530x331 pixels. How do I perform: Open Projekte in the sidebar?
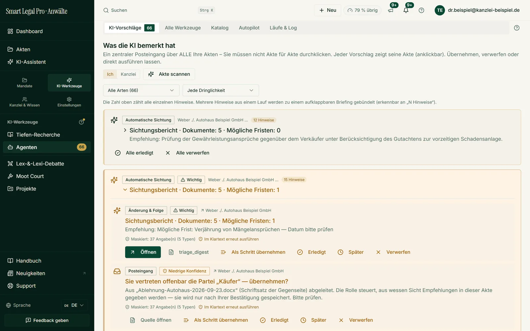pos(47,189)
